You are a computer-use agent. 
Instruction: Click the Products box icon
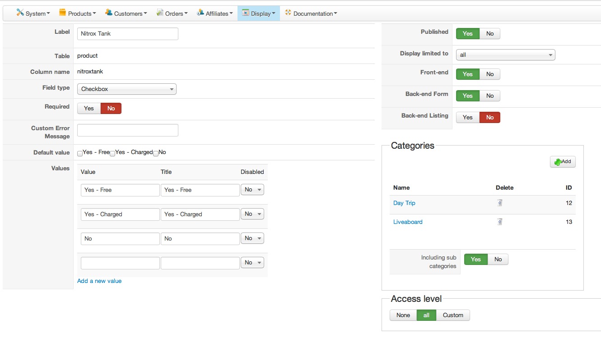(x=63, y=13)
